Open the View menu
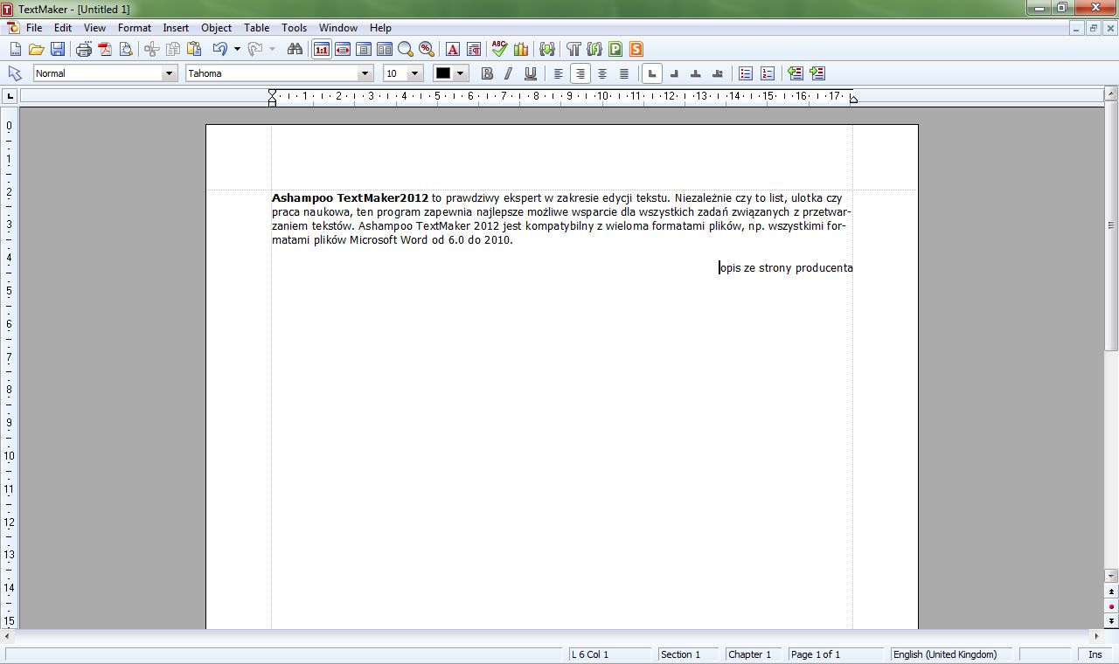This screenshot has height=664, width=1119. [94, 28]
